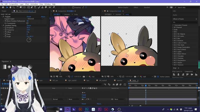This screenshot has height=112, width=200.
Task: Toggle the motion blur enable switch in timeline
Action: (120, 84)
